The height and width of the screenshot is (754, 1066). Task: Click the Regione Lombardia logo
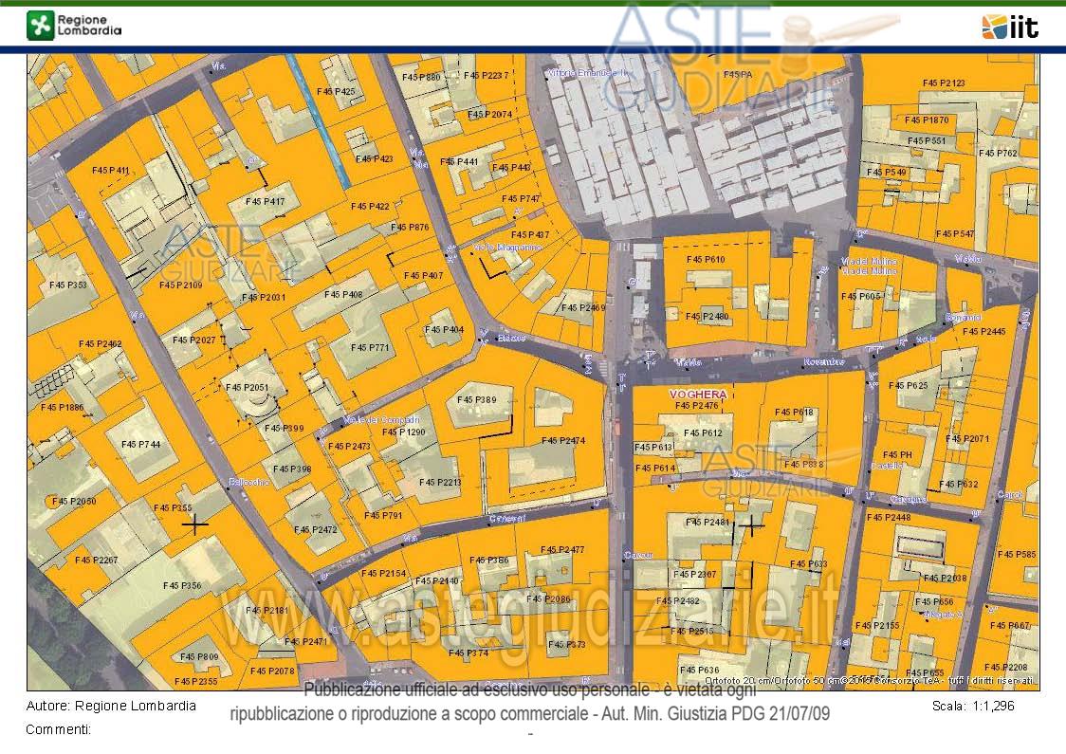click(x=74, y=26)
